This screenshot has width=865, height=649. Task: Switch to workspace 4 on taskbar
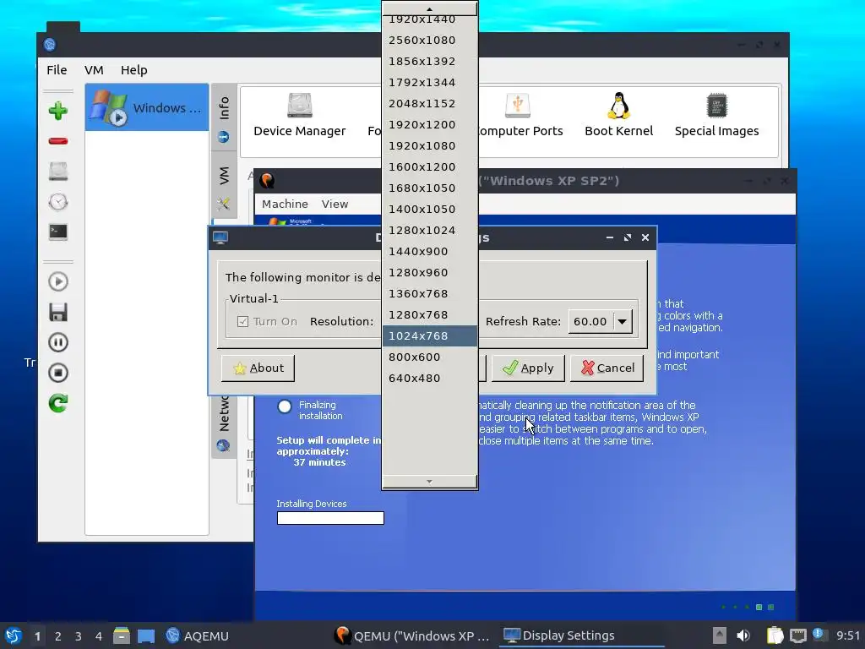(x=98, y=636)
